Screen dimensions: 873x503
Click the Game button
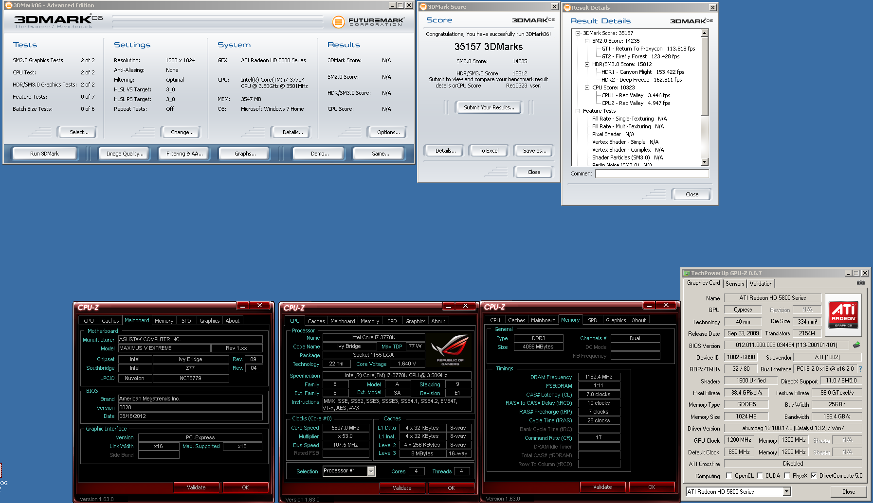[380, 154]
